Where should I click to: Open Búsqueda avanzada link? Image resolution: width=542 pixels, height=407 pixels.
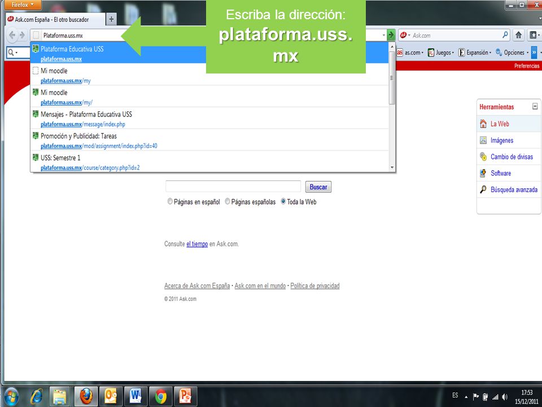coord(514,190)
